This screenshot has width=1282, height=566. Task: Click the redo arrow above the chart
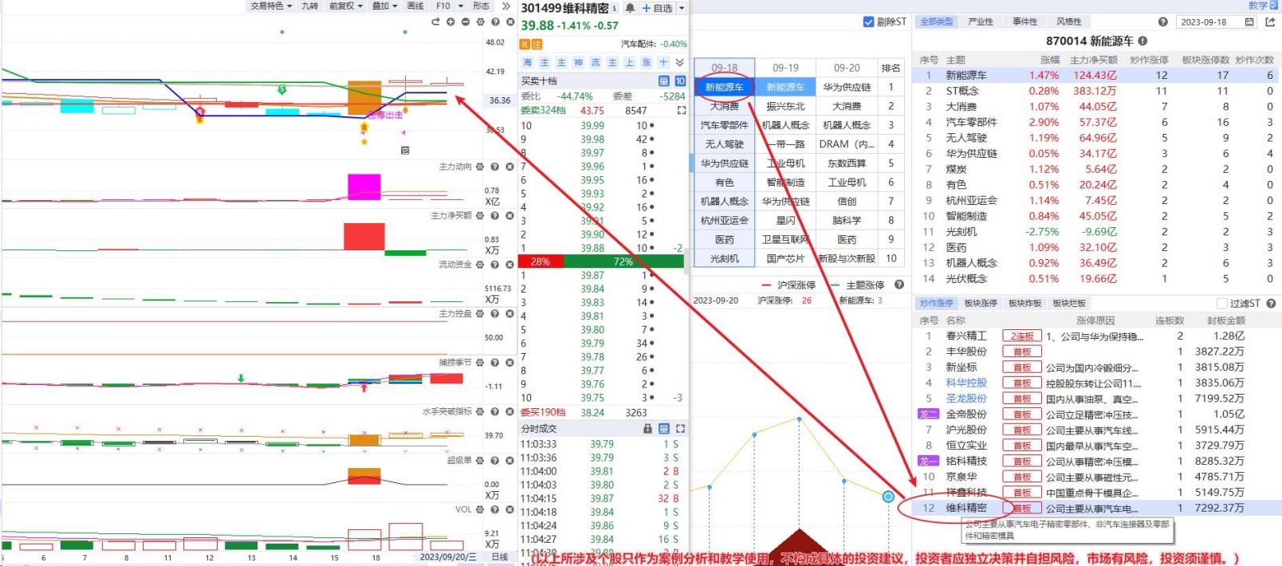[435, 22]
